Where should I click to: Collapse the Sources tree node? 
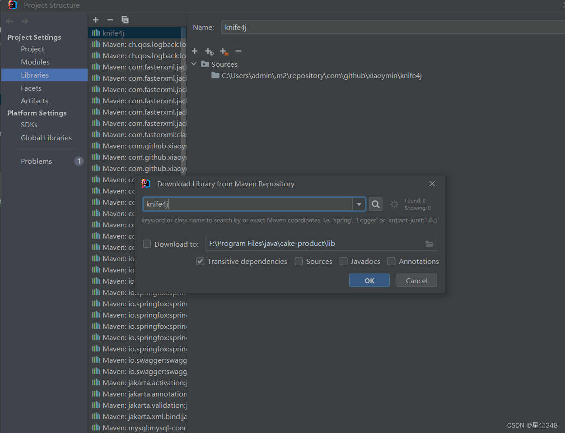coord(194,64)
